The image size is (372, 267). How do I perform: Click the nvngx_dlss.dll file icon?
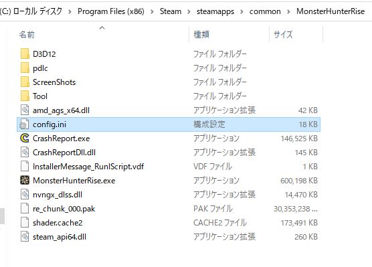click(25, 194)
